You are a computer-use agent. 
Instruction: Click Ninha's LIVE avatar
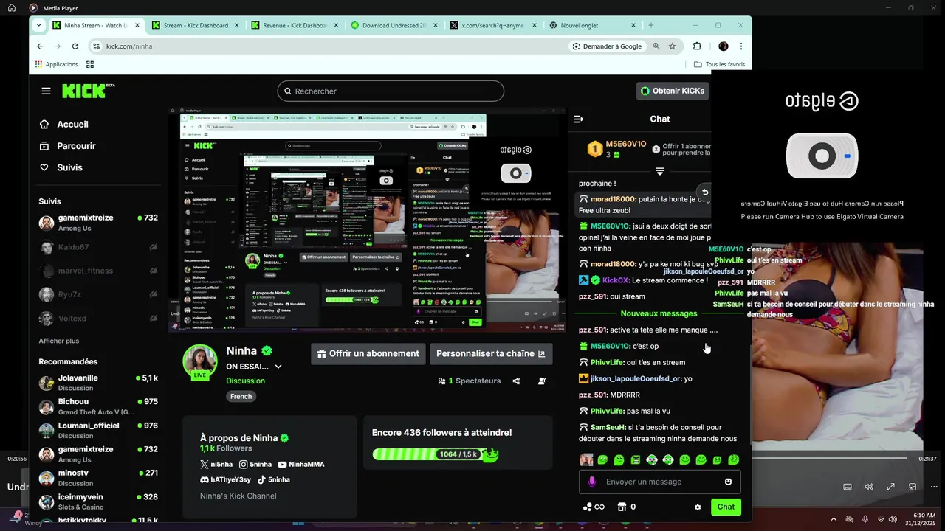pos(200,361)
